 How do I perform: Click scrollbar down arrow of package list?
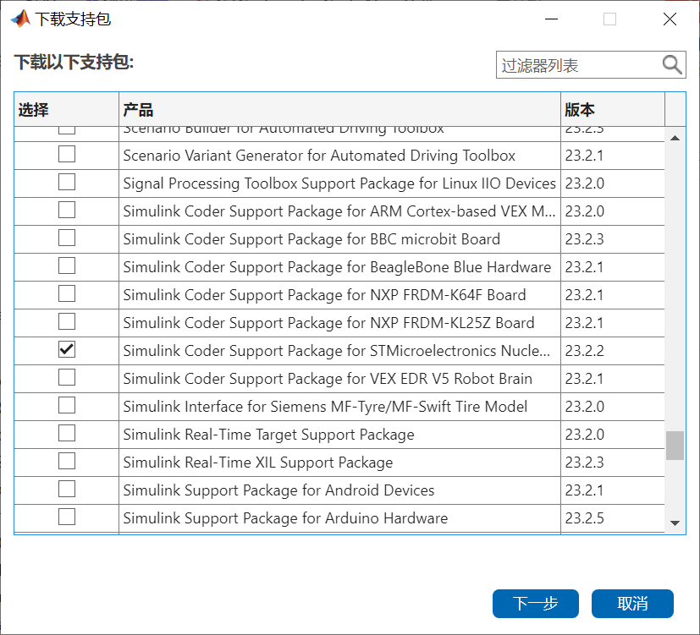tap(675, 523)
